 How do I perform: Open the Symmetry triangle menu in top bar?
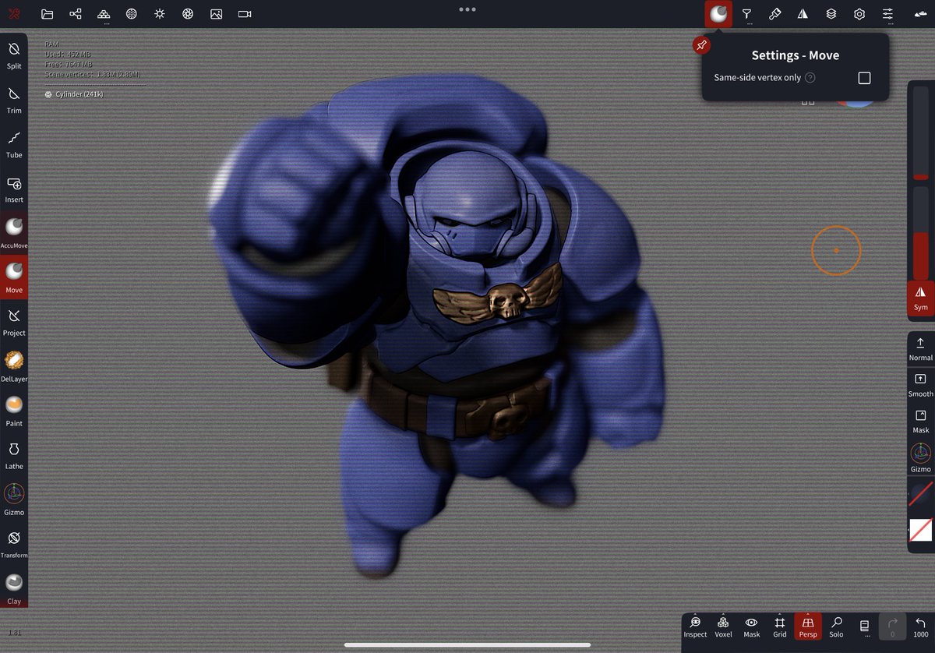(803, 13)
